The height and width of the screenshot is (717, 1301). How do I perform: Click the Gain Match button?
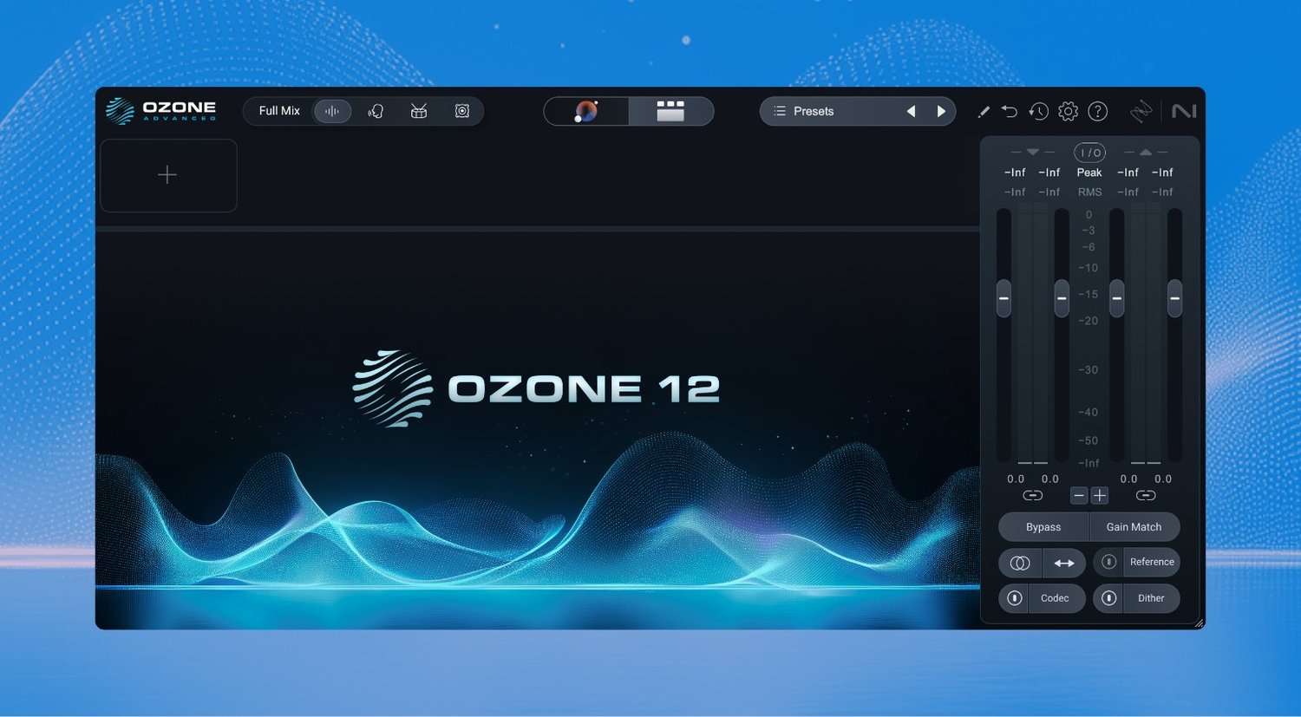(x=1134, y=527)
